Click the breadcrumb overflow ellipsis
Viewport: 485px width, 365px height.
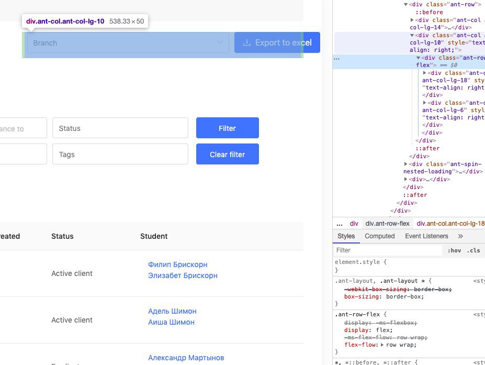340,224
